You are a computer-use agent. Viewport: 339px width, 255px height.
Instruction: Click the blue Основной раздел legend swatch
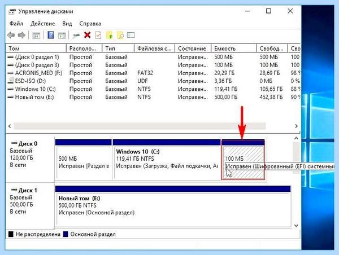pyautogui.click(x=66, y=234)
